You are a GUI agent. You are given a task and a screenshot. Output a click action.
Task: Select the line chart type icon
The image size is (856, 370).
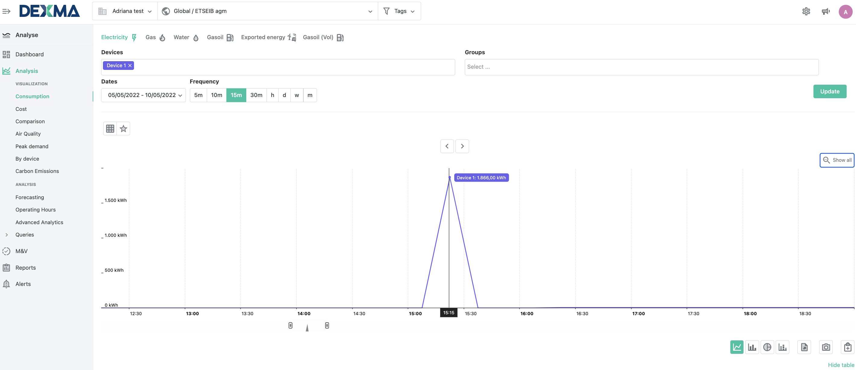click(736, 347)
